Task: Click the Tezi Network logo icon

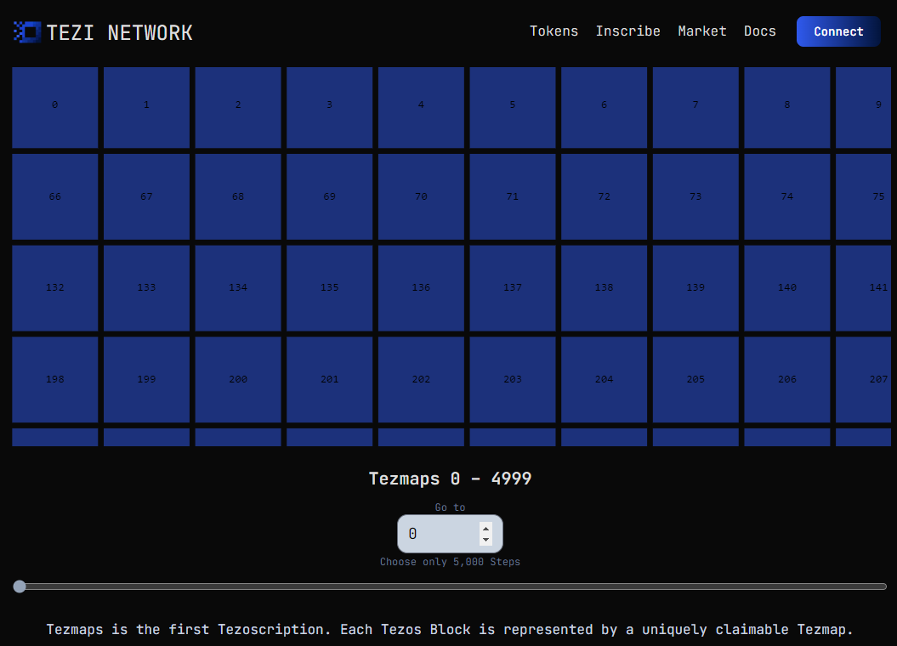Action: pyautogui.click(x=27, y=32)
